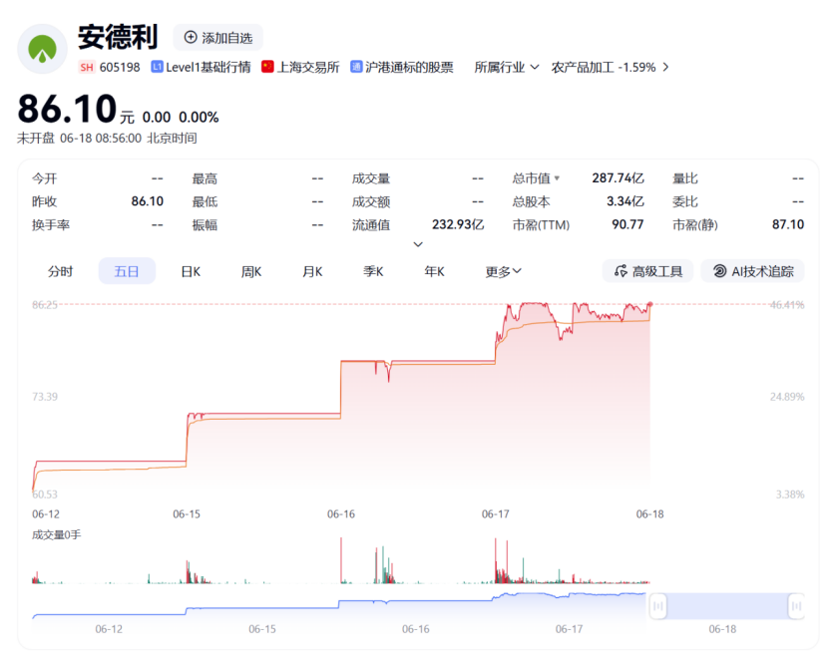Switch to the 分时 chart tab

click(60, 271)
